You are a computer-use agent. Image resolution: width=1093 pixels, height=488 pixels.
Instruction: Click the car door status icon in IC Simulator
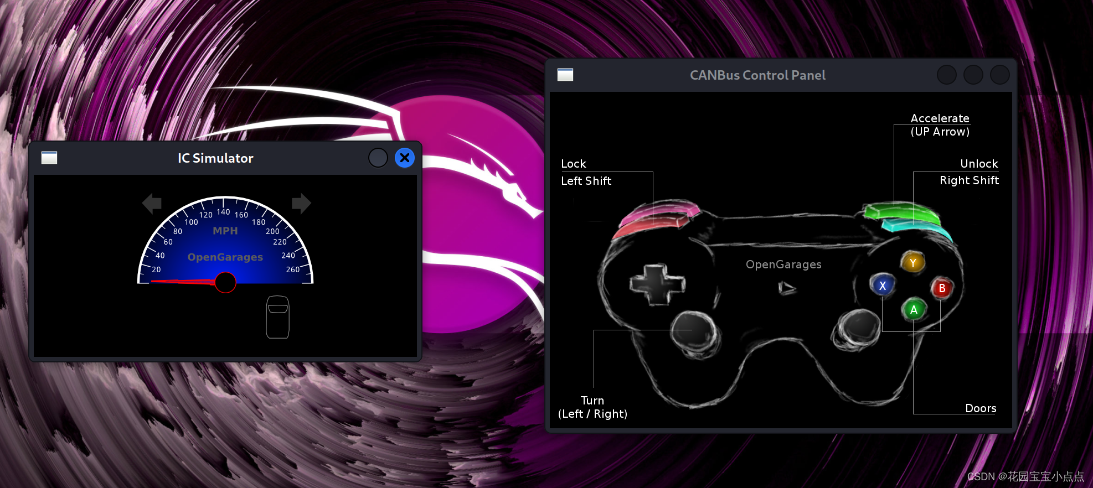(278, 317)
